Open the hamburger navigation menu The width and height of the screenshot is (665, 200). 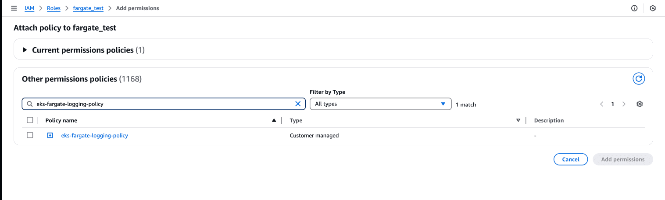click(x=14, y=8)
